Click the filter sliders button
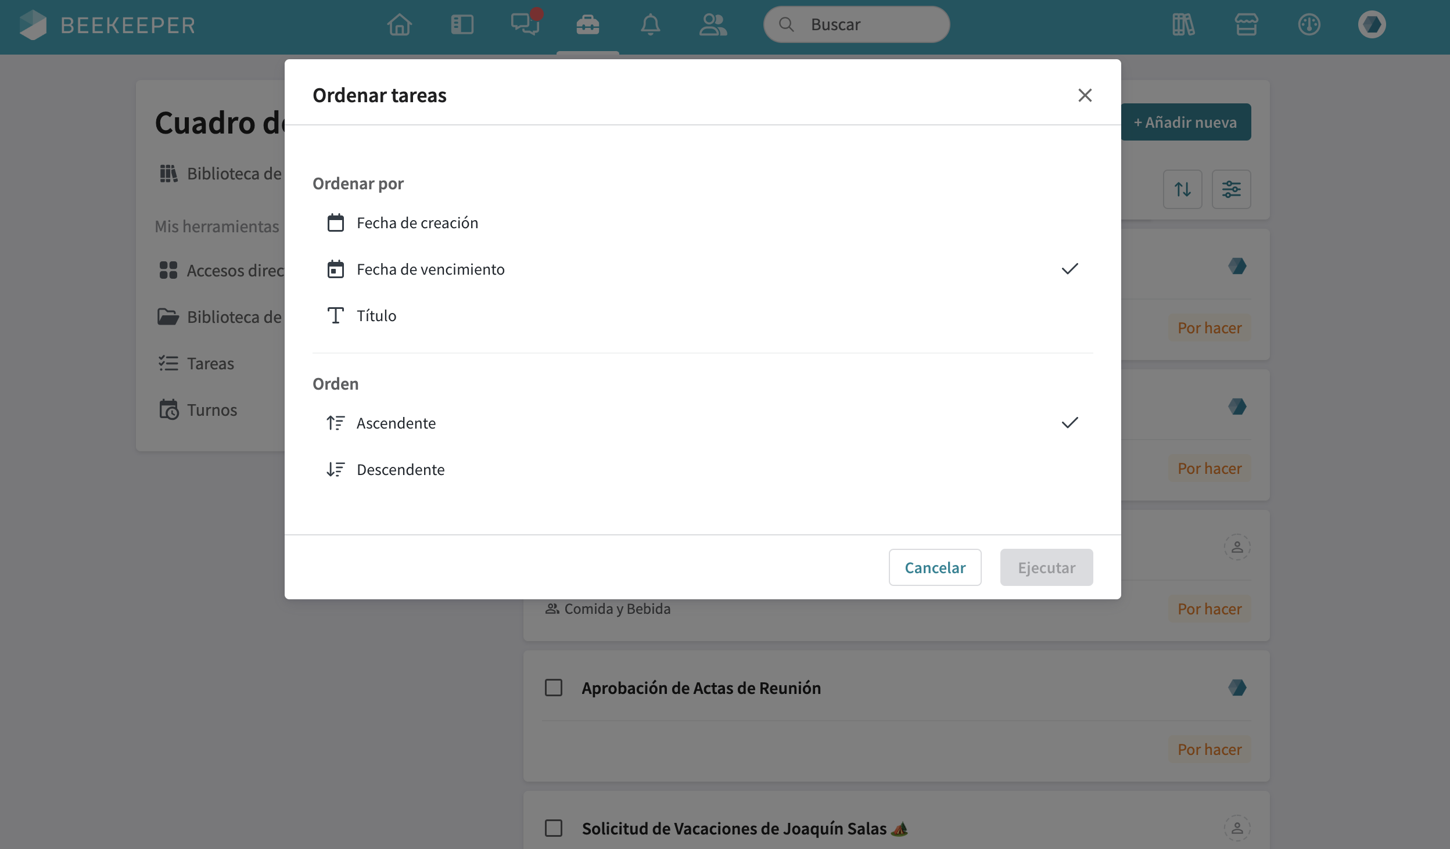Screen dimensions: 1450x849 coord(1232,189)
